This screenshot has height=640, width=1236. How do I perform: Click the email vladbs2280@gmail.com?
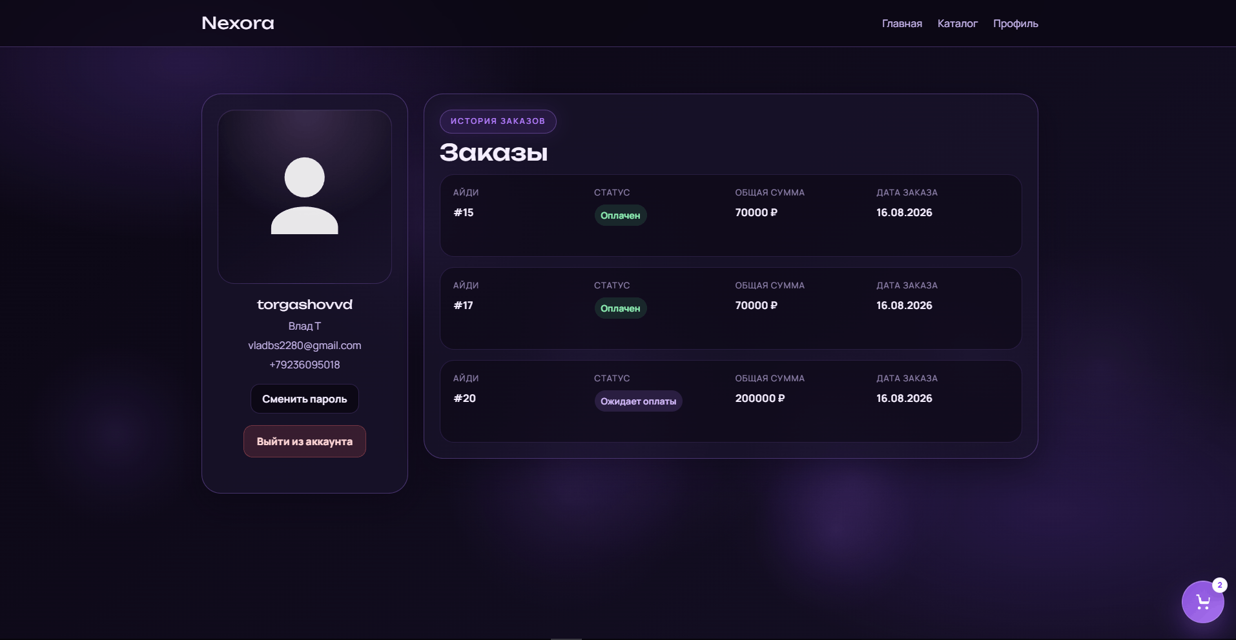click(x=304, y=345)
